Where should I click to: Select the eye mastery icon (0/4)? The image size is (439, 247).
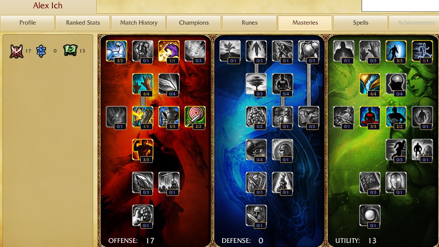tap(256, 150)
